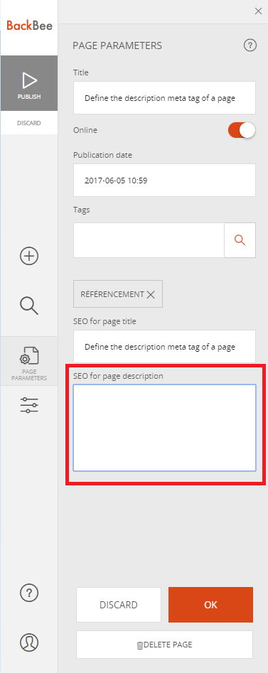This screenshot has width=268, height=673.
Task: Click the Discard button at bottom
Action: click(119, 605)
